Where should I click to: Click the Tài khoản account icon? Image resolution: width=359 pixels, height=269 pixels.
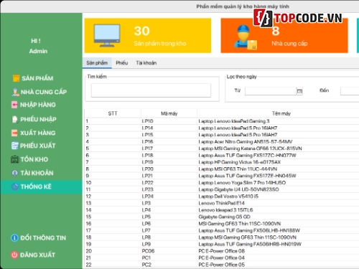(x=15, y=173)
